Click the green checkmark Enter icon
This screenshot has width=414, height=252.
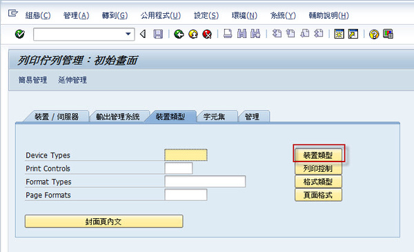pyautogui.click(x=20, y=34)
